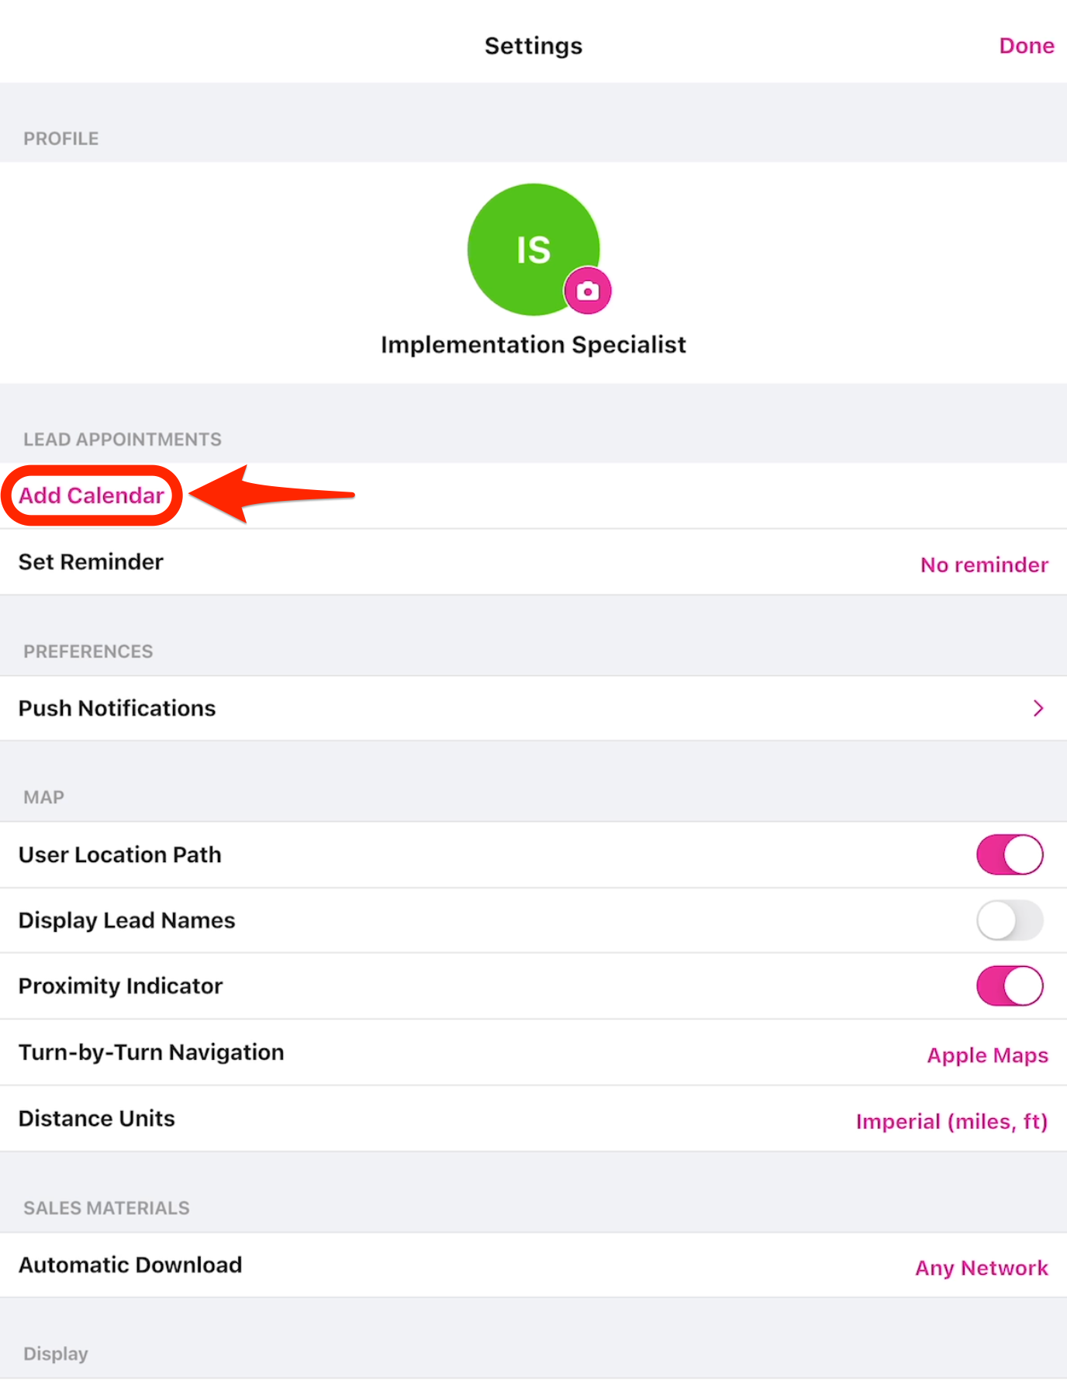
Task: Select the Turn-by-Turn Navigation row
Action: (x=152, y=1052)
